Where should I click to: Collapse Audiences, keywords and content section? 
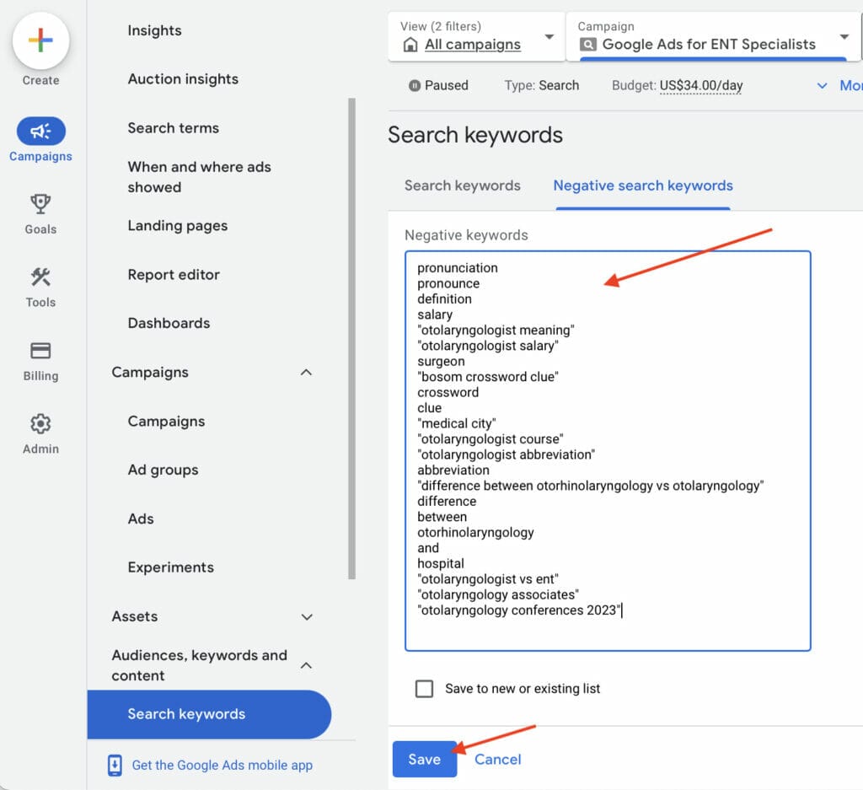307,665
